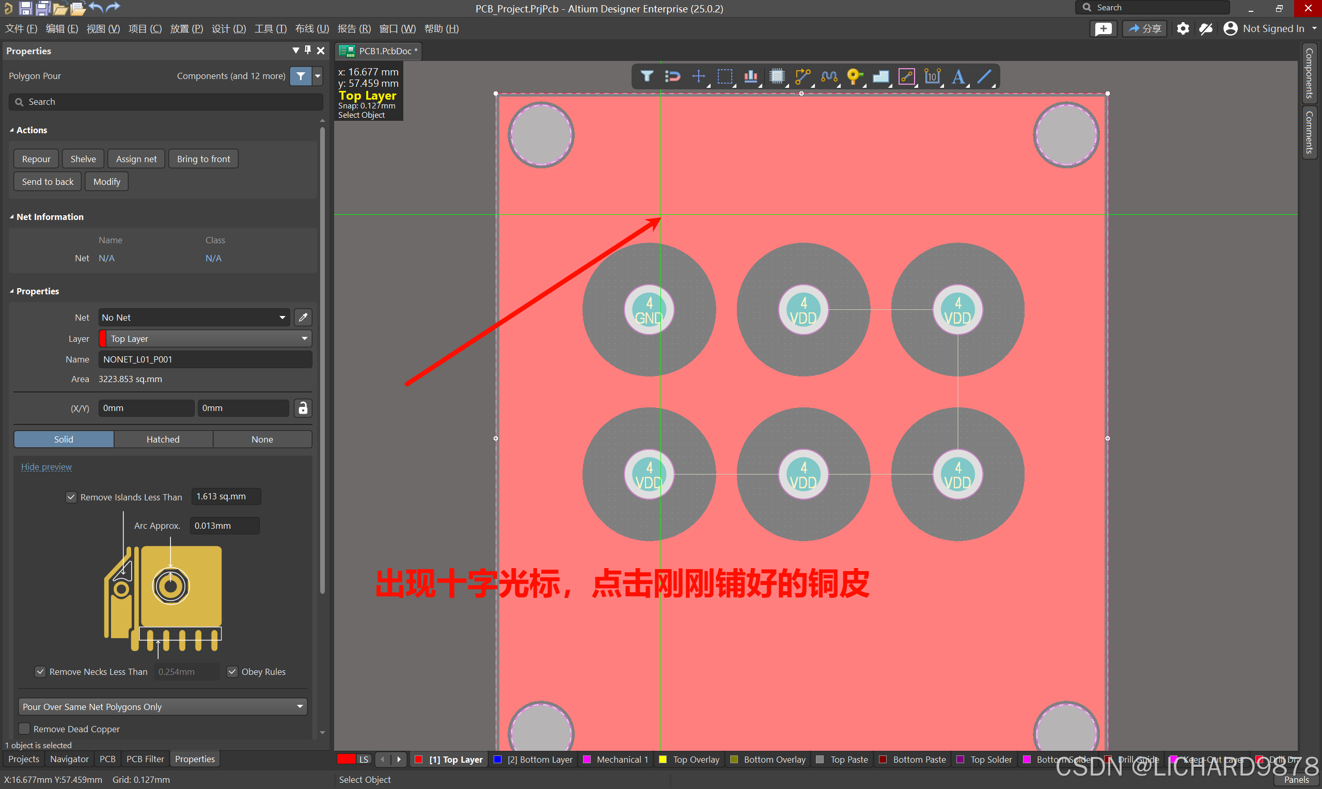The width and height of the screenshot is (1322, 789).
Task: Switch to the PCB Filter panel tab
Action: click(x=145, y=759)
